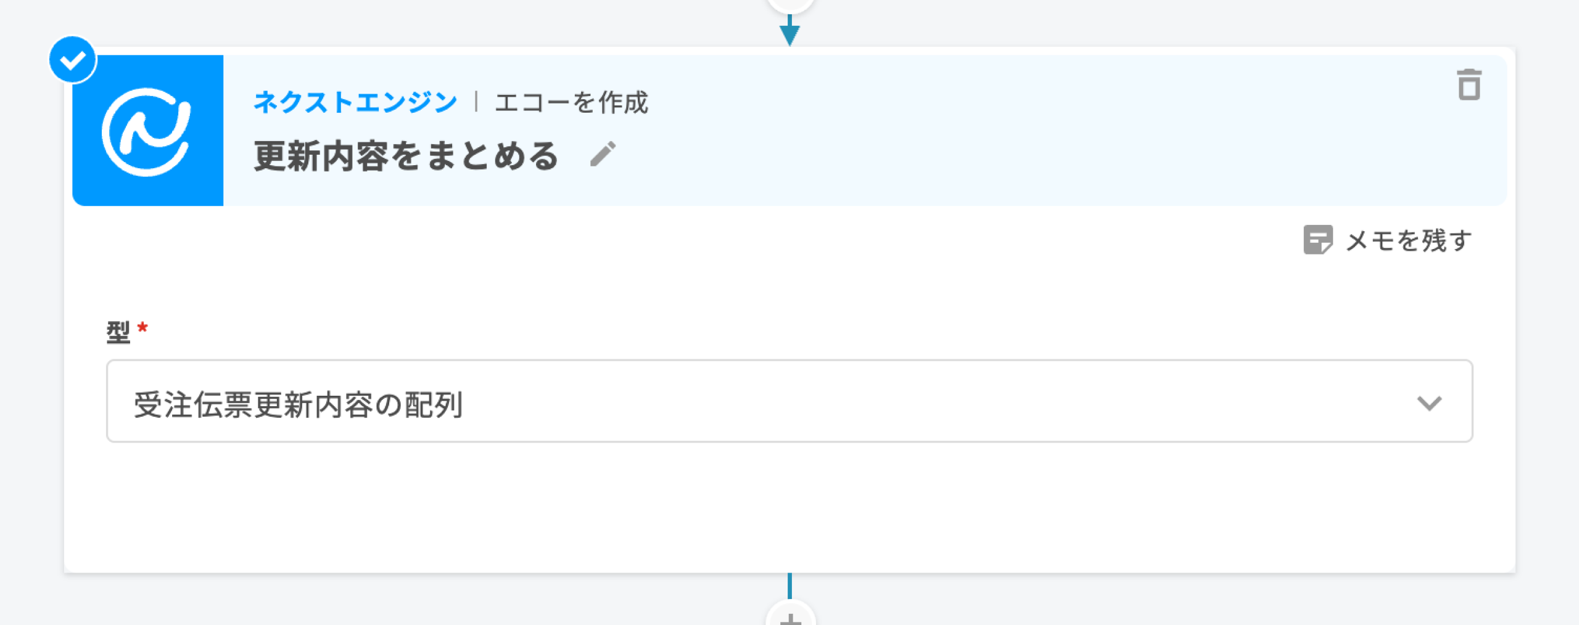Image resolution: width=1579 pixels, height=625 pixels.
Task: Click the downward flow arrow above card
Action: (789, 32)
